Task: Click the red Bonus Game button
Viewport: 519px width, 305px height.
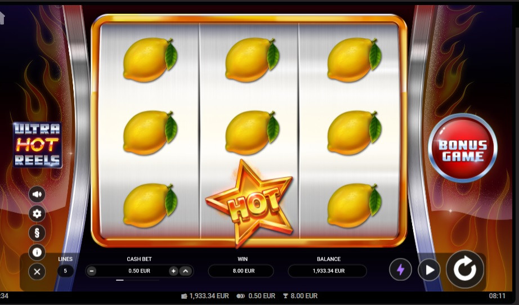Action: pos(463,147)
